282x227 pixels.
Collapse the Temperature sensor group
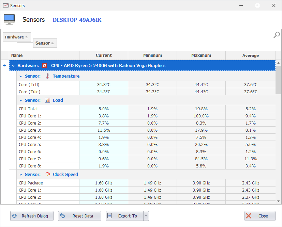[21, 76]
